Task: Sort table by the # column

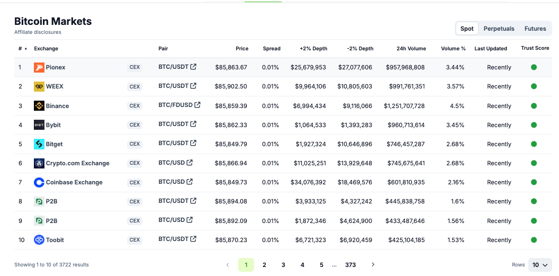Action: point(22,49)
